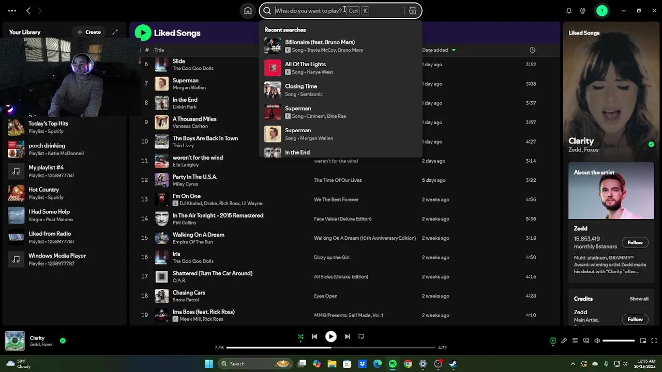Open the miniplayer

point(643,340)
